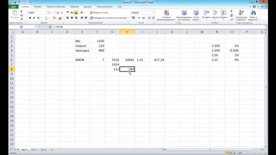Apply percent style format
Screen dimensions: 276x155
pos(139,18)
